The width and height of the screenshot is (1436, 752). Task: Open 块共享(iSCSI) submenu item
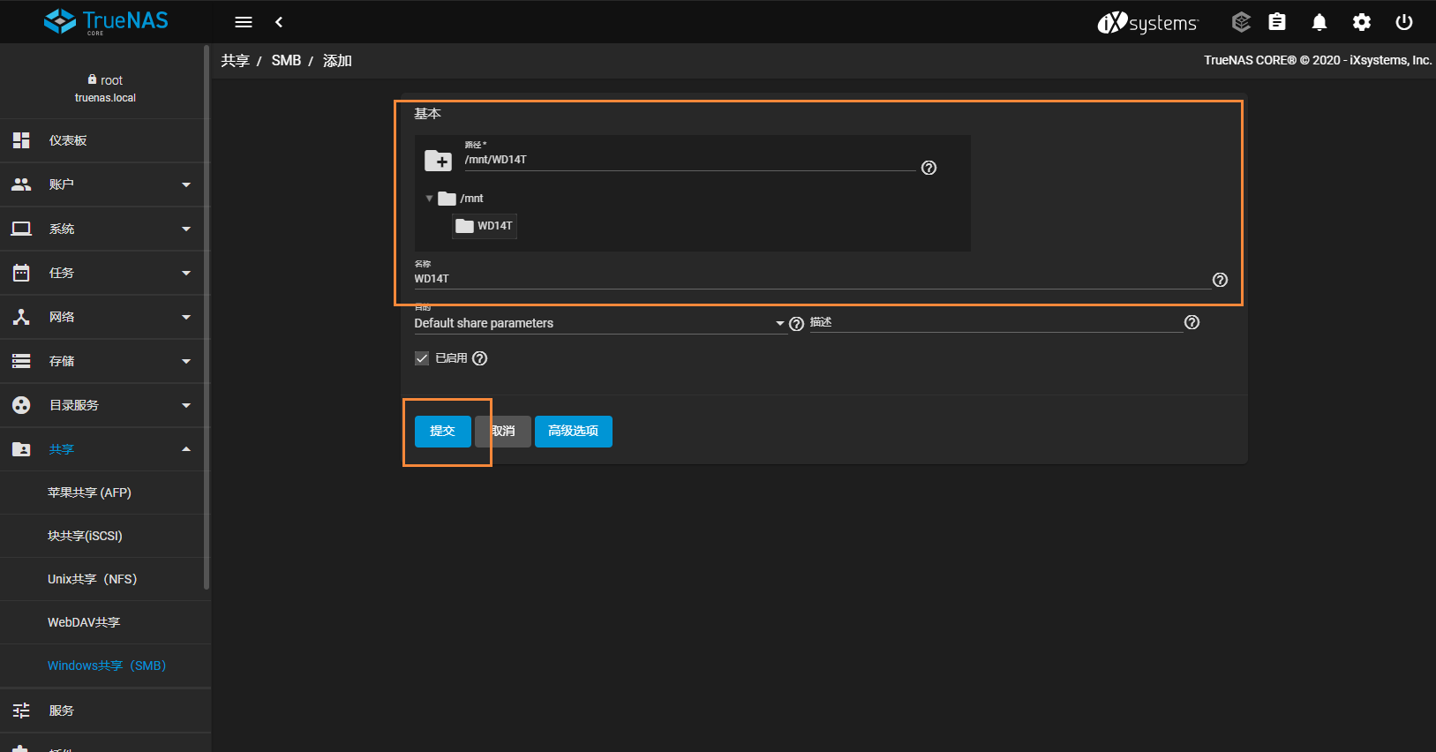pyautogui.click(x=105, y=536)
